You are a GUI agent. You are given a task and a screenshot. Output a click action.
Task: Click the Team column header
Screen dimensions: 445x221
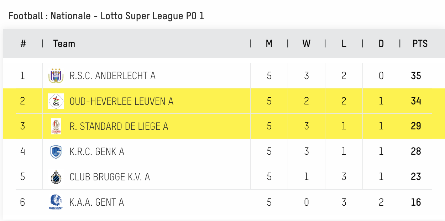(x=64, y=44)
